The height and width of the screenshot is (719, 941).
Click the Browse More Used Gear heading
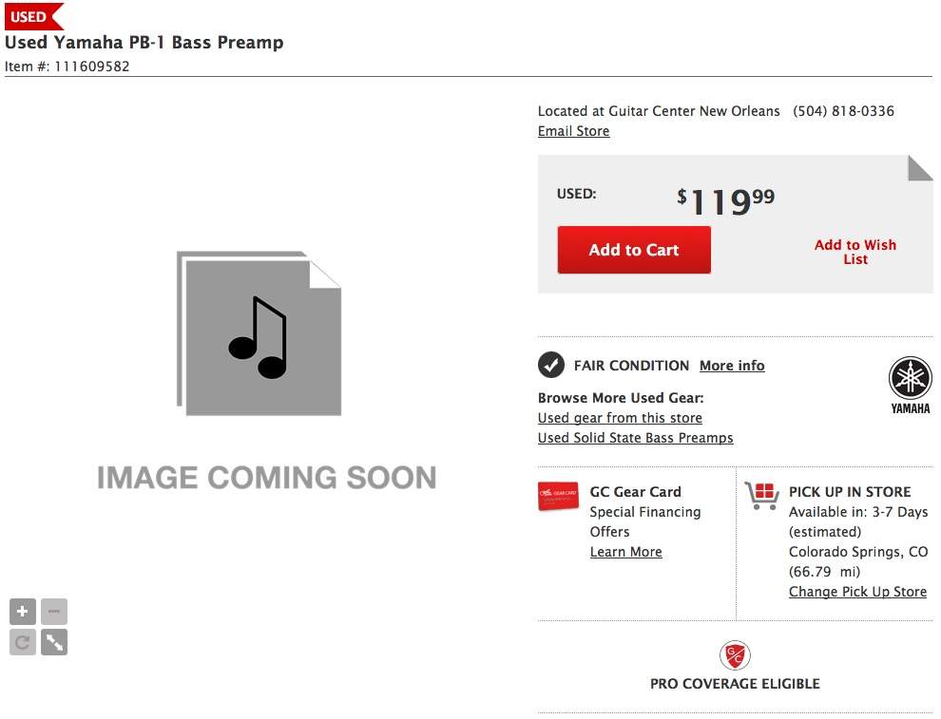(x=621, y=398)
